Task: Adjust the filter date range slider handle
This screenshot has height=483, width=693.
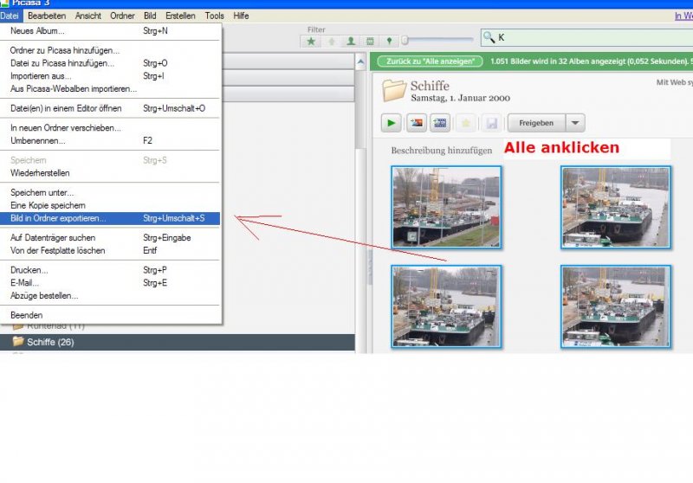Action: tap(405, 40)
